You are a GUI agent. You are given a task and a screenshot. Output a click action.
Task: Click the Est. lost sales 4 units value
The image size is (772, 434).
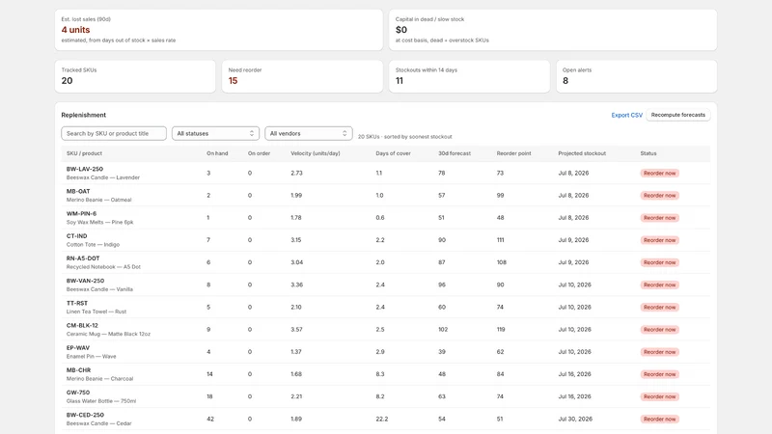click(76, 30)
